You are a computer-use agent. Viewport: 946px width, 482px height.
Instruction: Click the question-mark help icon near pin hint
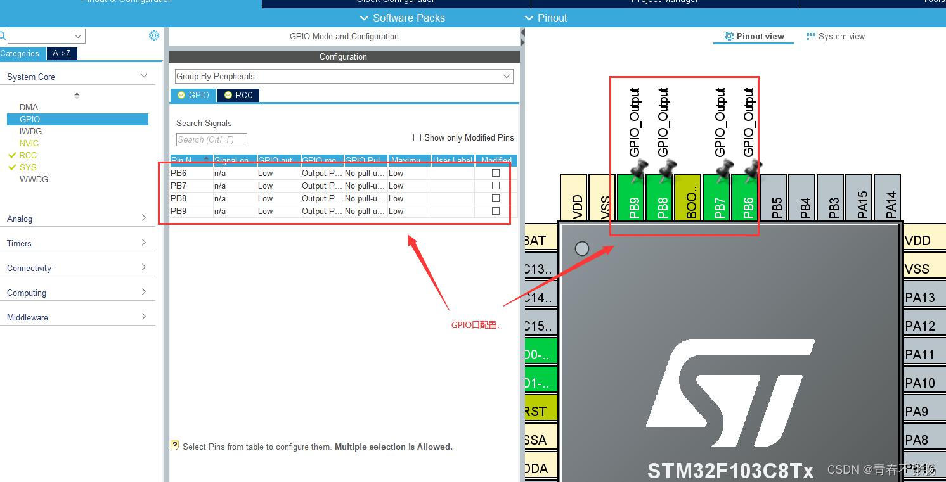(174, 445)
